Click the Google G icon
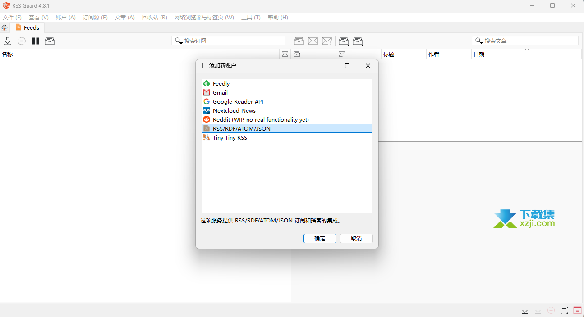 click(x=207, y=102)
